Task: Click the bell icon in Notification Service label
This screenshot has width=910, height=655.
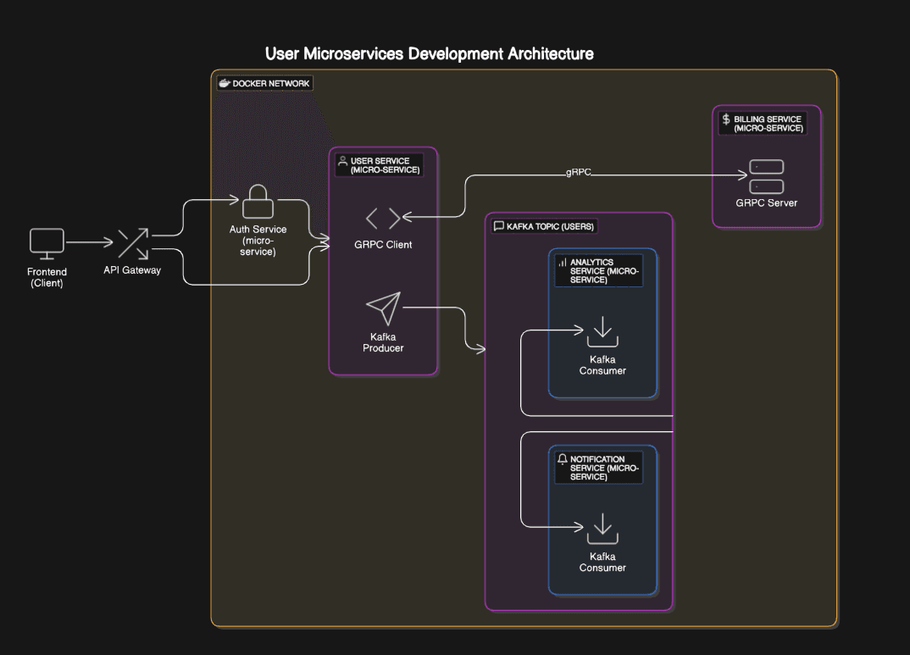Action: (562, 459)
